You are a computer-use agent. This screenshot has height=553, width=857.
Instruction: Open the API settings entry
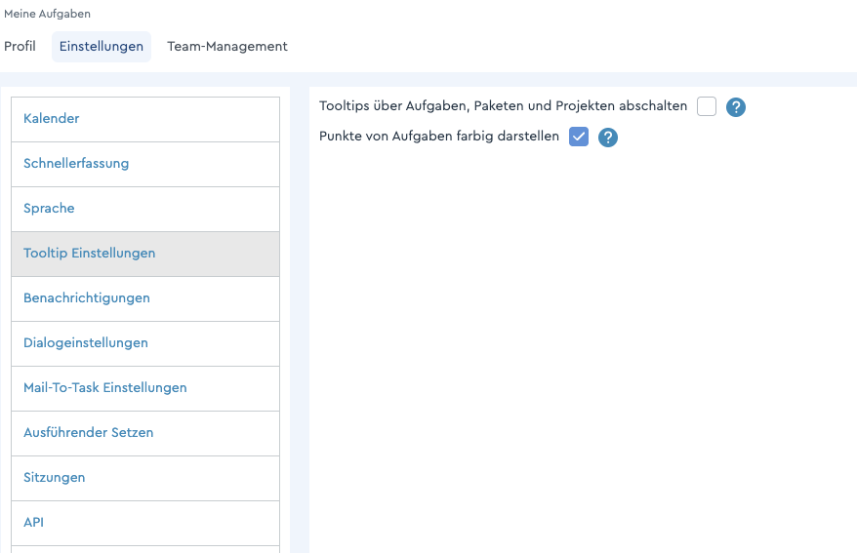click(34, 523)
